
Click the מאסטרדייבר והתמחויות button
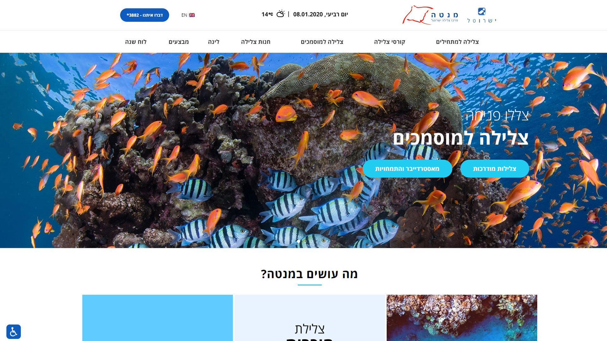407,169
